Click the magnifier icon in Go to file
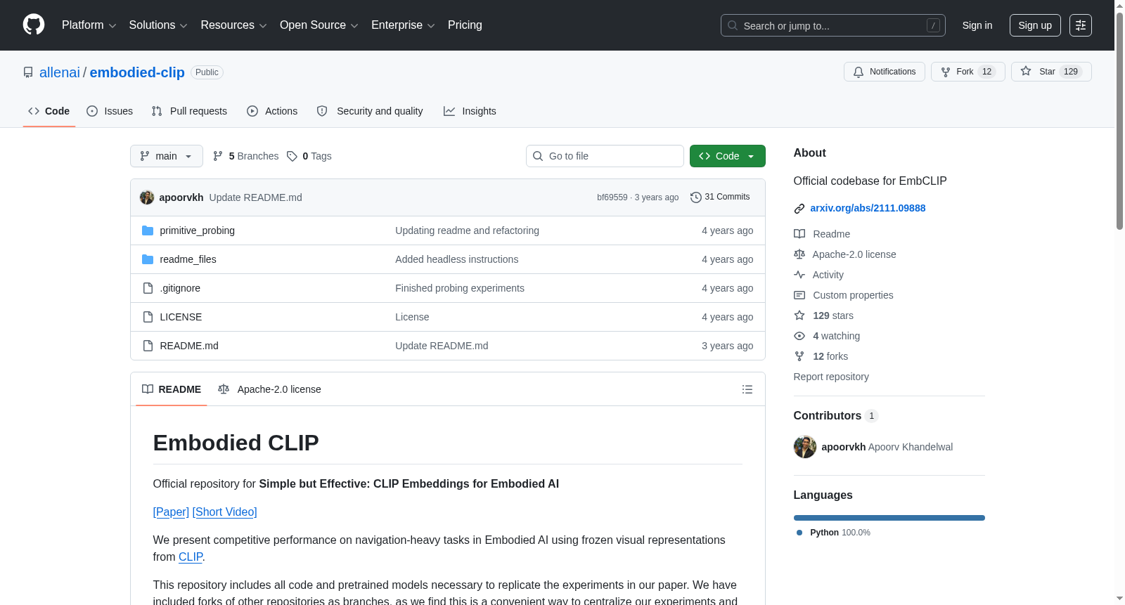Viewport: 1125px width, 605px height. pyautogui.click(x=538, y=156)
